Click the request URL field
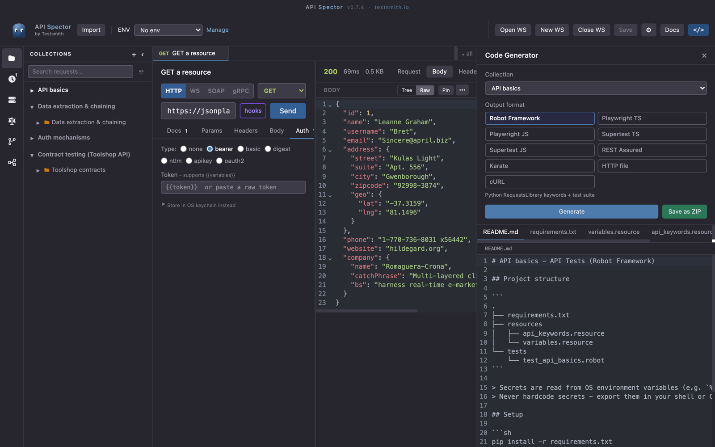Viewport: 715px width, 447px height. (x=198, y=111)
